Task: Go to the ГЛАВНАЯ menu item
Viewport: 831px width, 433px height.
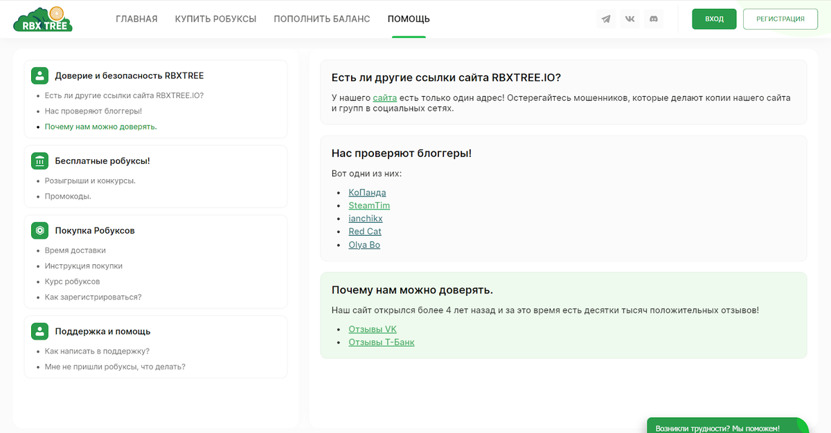Action: point(136,19)
